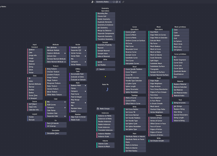
Task: Select the Curve to Mesh entry
Action: pos(135,35)
